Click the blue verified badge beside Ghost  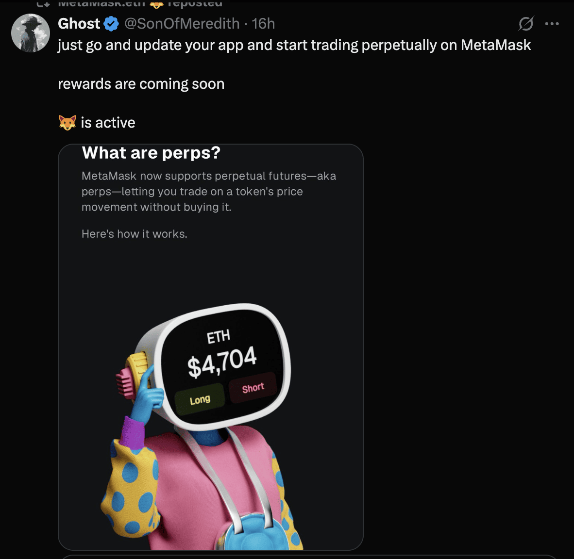pyautogui.click(x=111, y=24)
